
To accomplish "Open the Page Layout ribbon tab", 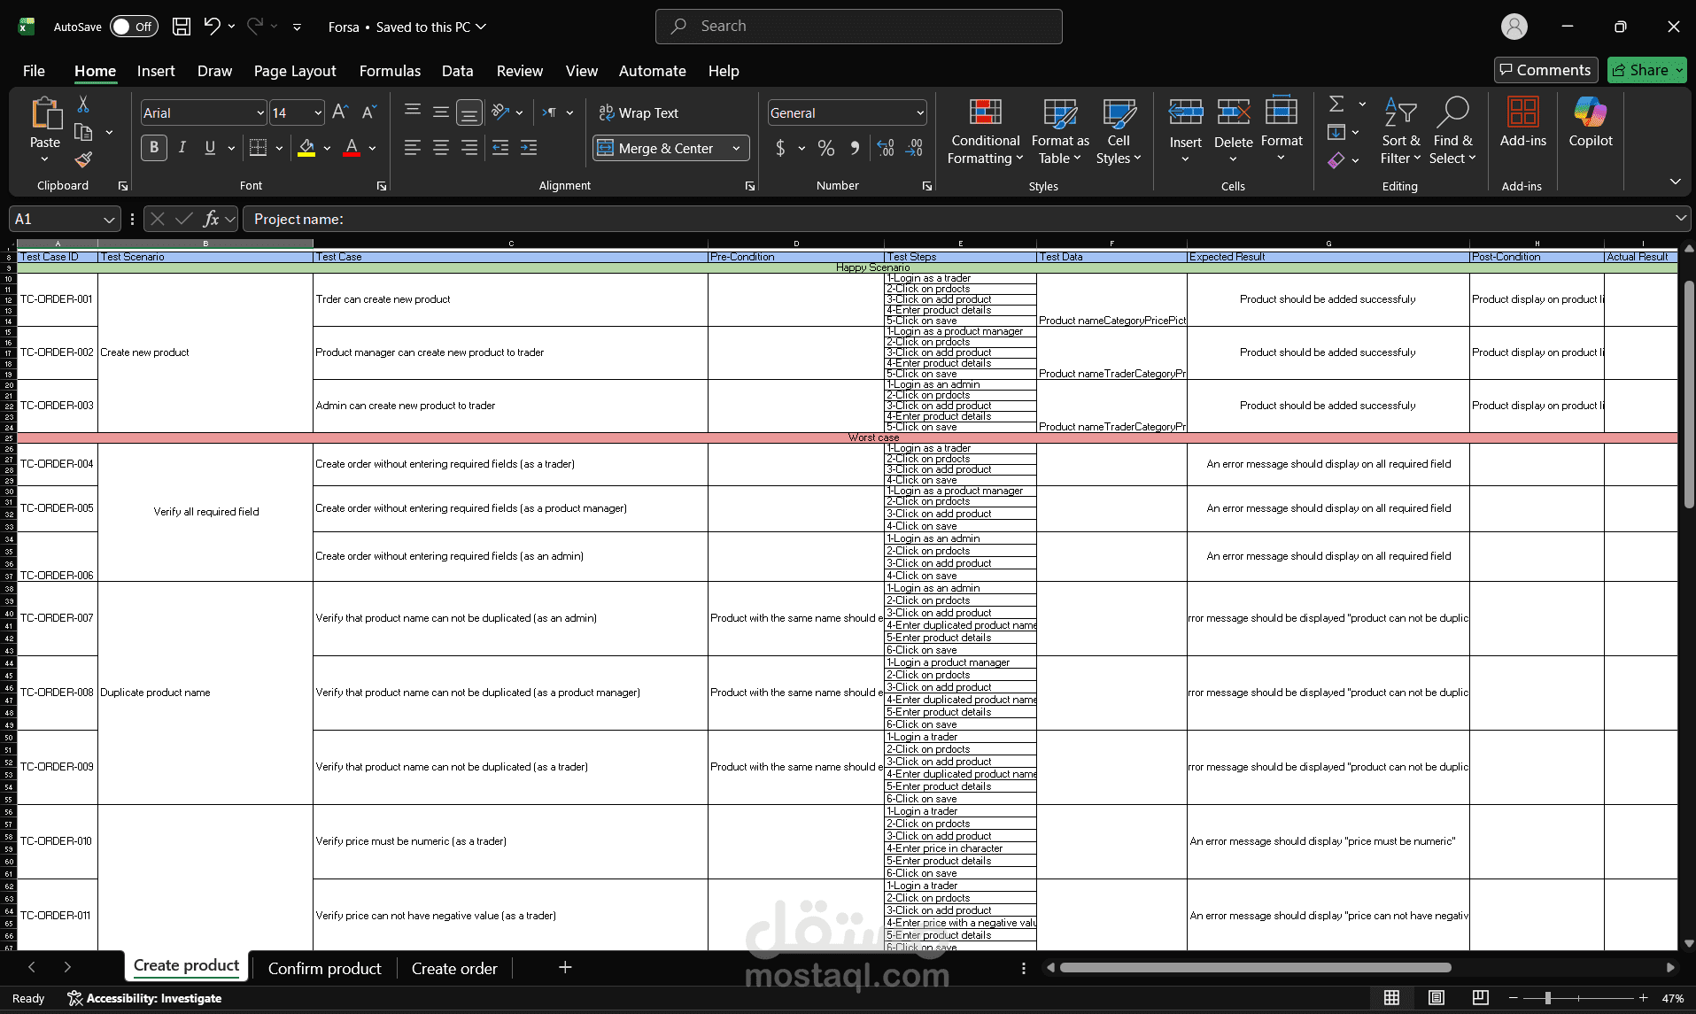I will pos(295,71).
